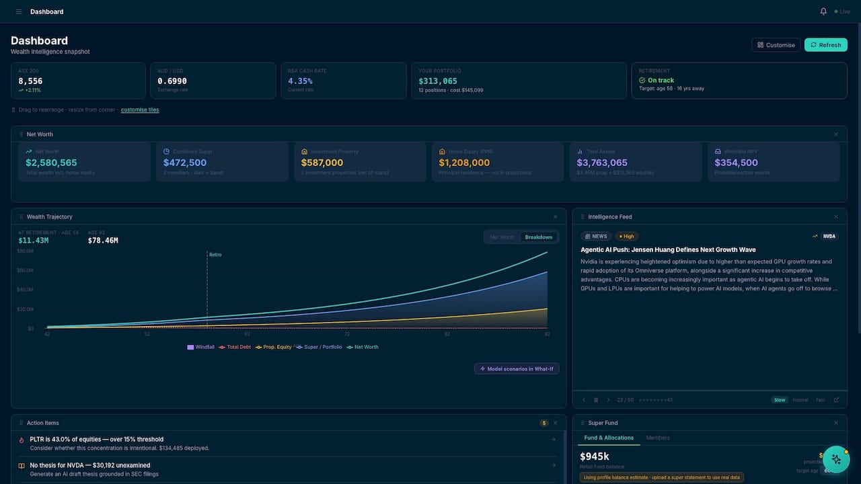Click the hamburger menu beside Dashboard
Viewport: 861px width, 484px height.
coord(18,11)
